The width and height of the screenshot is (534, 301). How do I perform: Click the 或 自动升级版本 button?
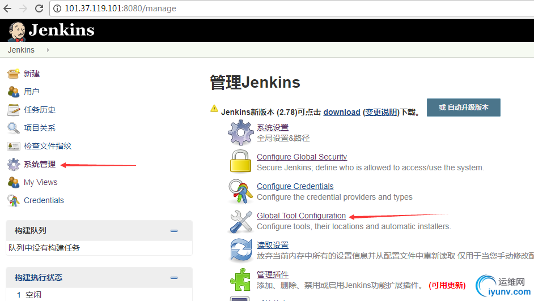coord(464,107)
